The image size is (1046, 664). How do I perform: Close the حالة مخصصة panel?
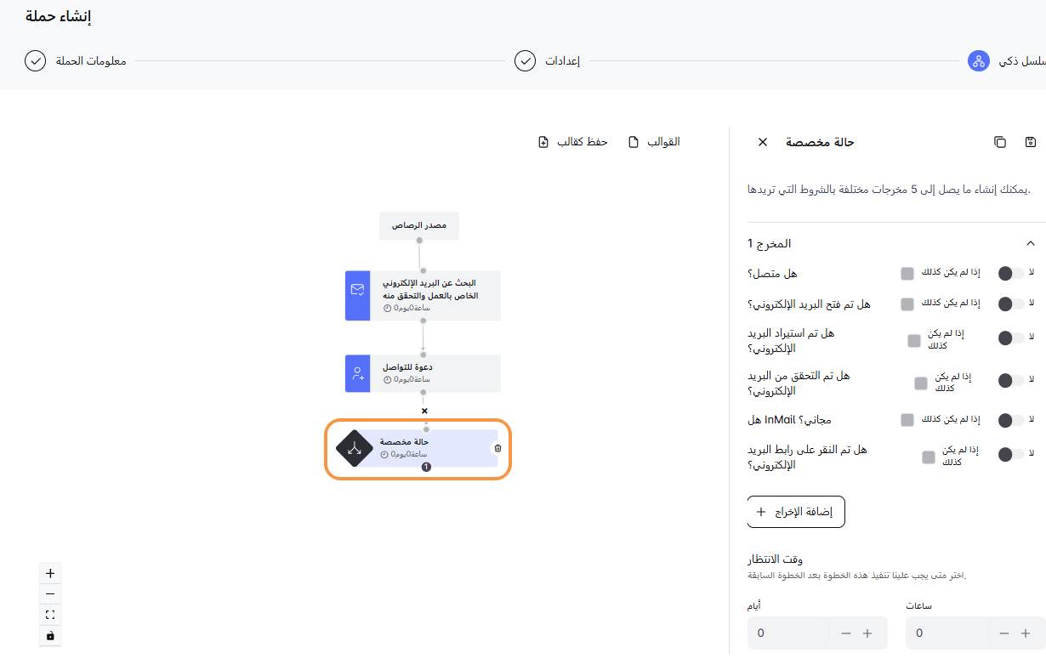[x=763, y=142]
